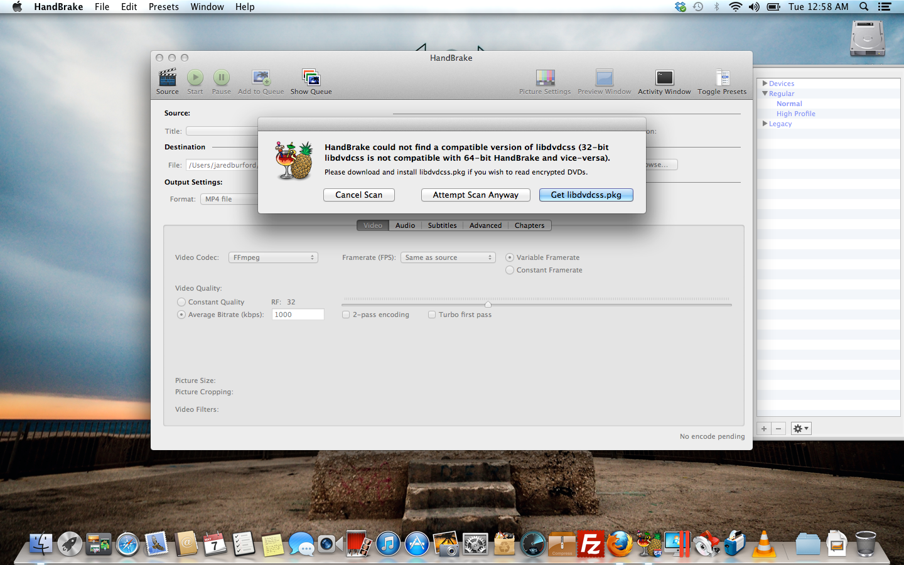This screenshot has width=904, height=565.
Task: Open Safari in the Dock
Action: (127, 544)
